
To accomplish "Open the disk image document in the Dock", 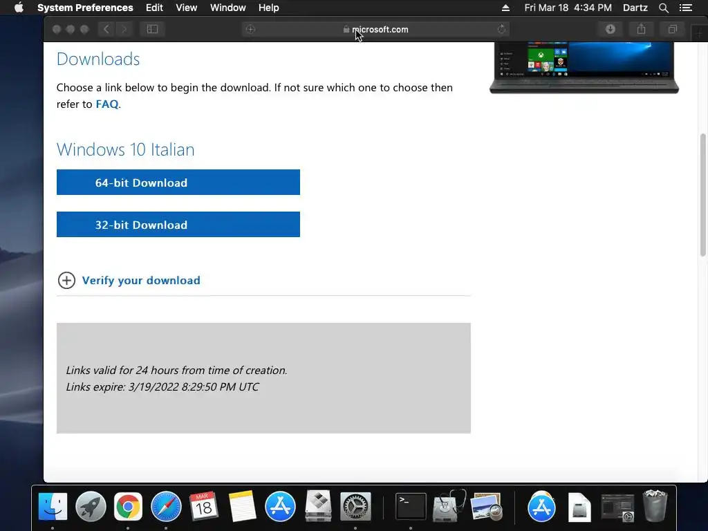I will [579, 506].
